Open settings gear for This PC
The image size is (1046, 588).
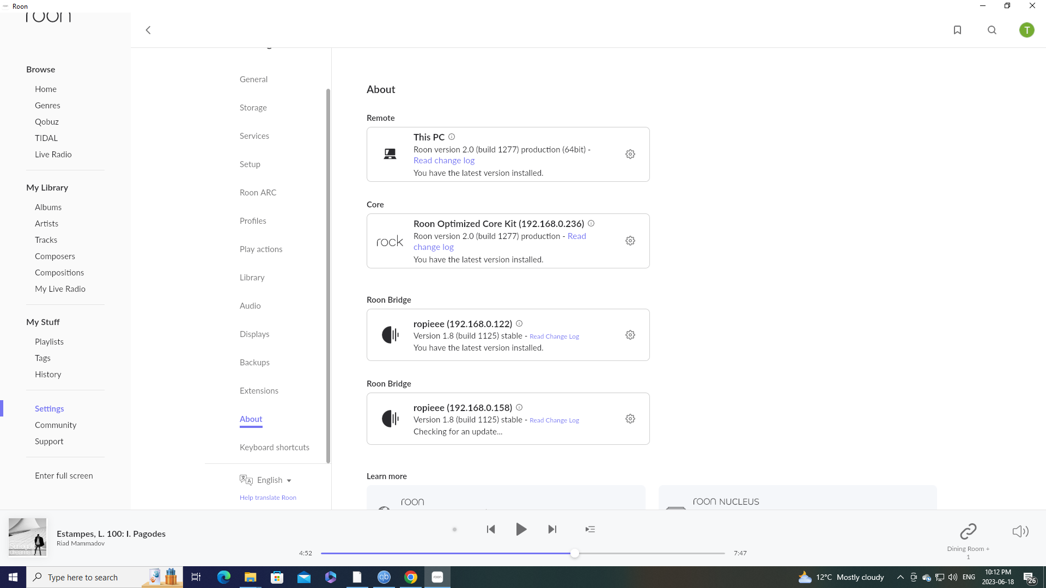630,154
